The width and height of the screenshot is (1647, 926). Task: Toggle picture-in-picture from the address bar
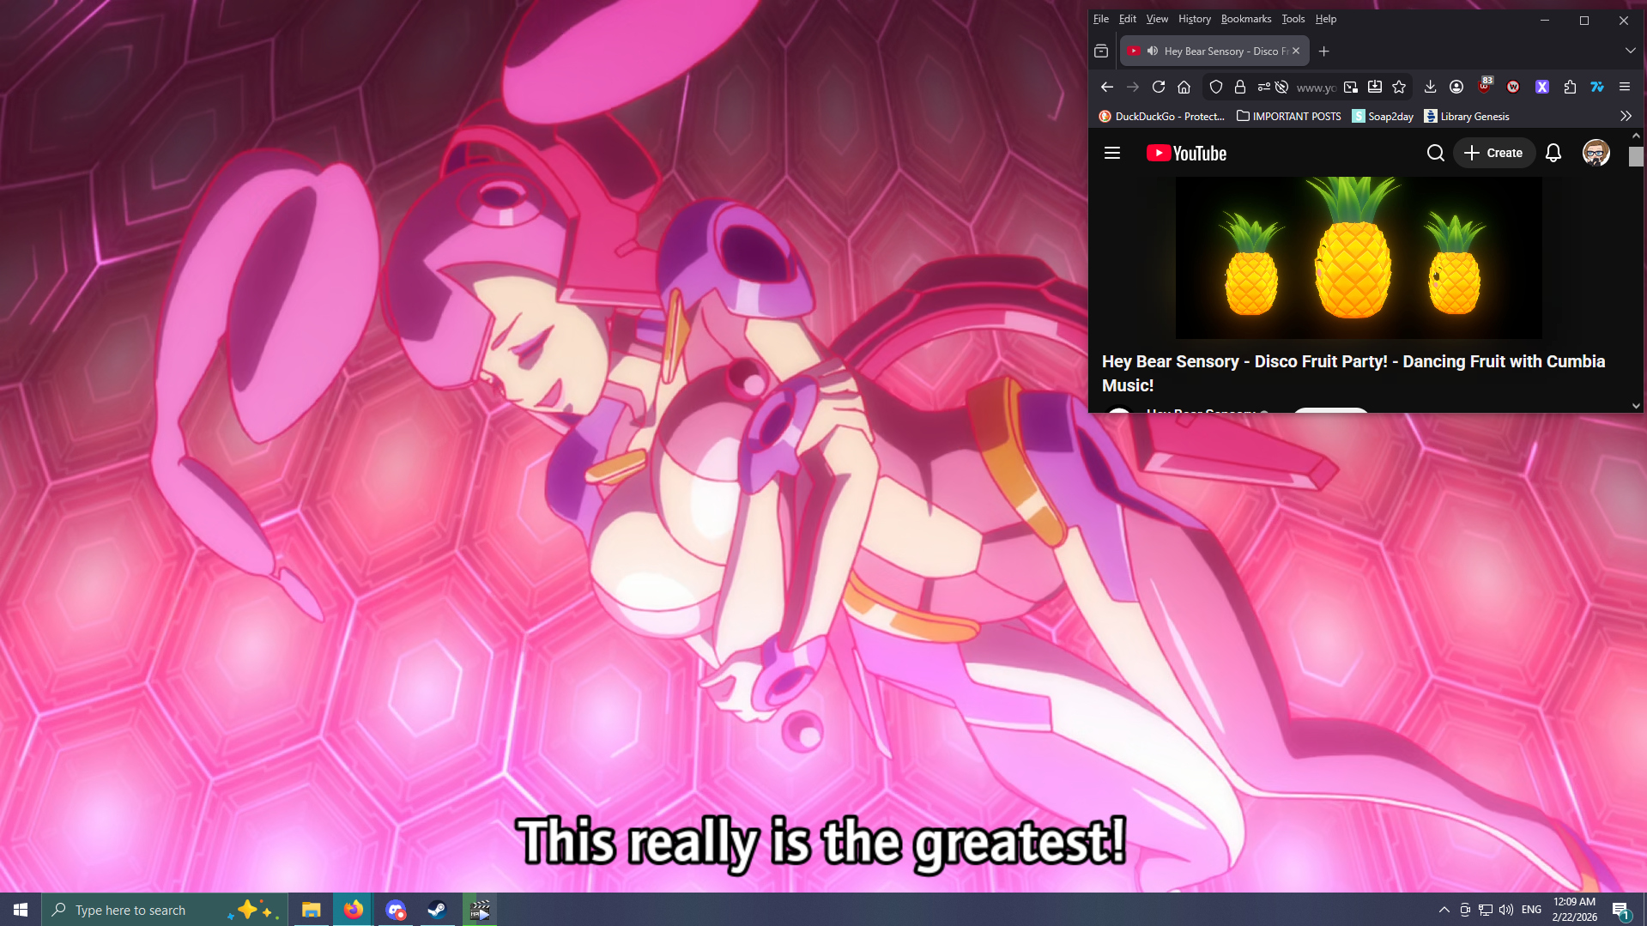(1350, 87)
